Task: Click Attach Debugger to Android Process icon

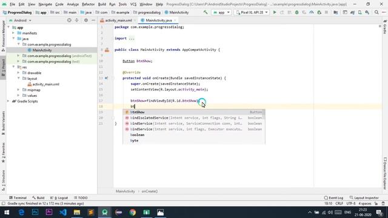Action: [x=319, y=12]
